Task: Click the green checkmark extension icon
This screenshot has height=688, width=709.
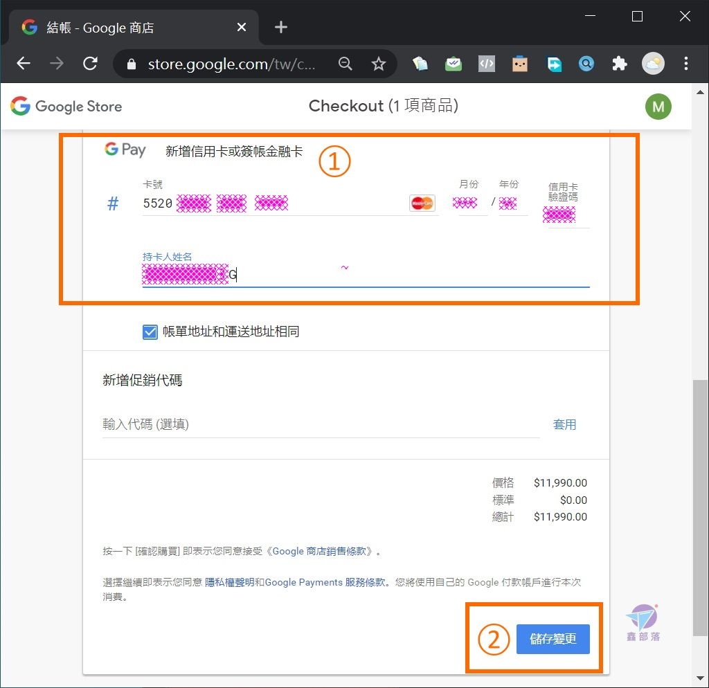Action: (453, 64)
